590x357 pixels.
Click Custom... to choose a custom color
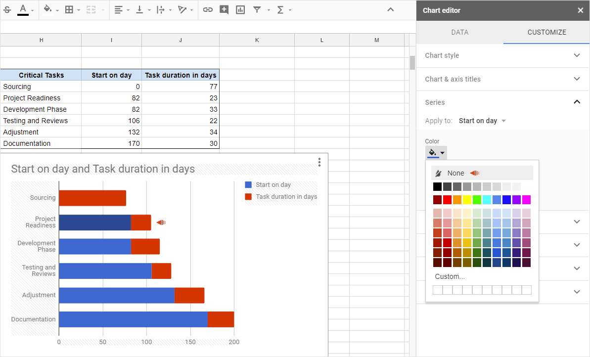450,276
